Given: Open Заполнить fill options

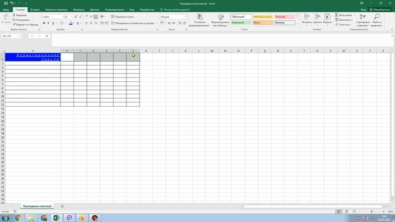Looking at the screenshot, I should click(x=344, y=20).
